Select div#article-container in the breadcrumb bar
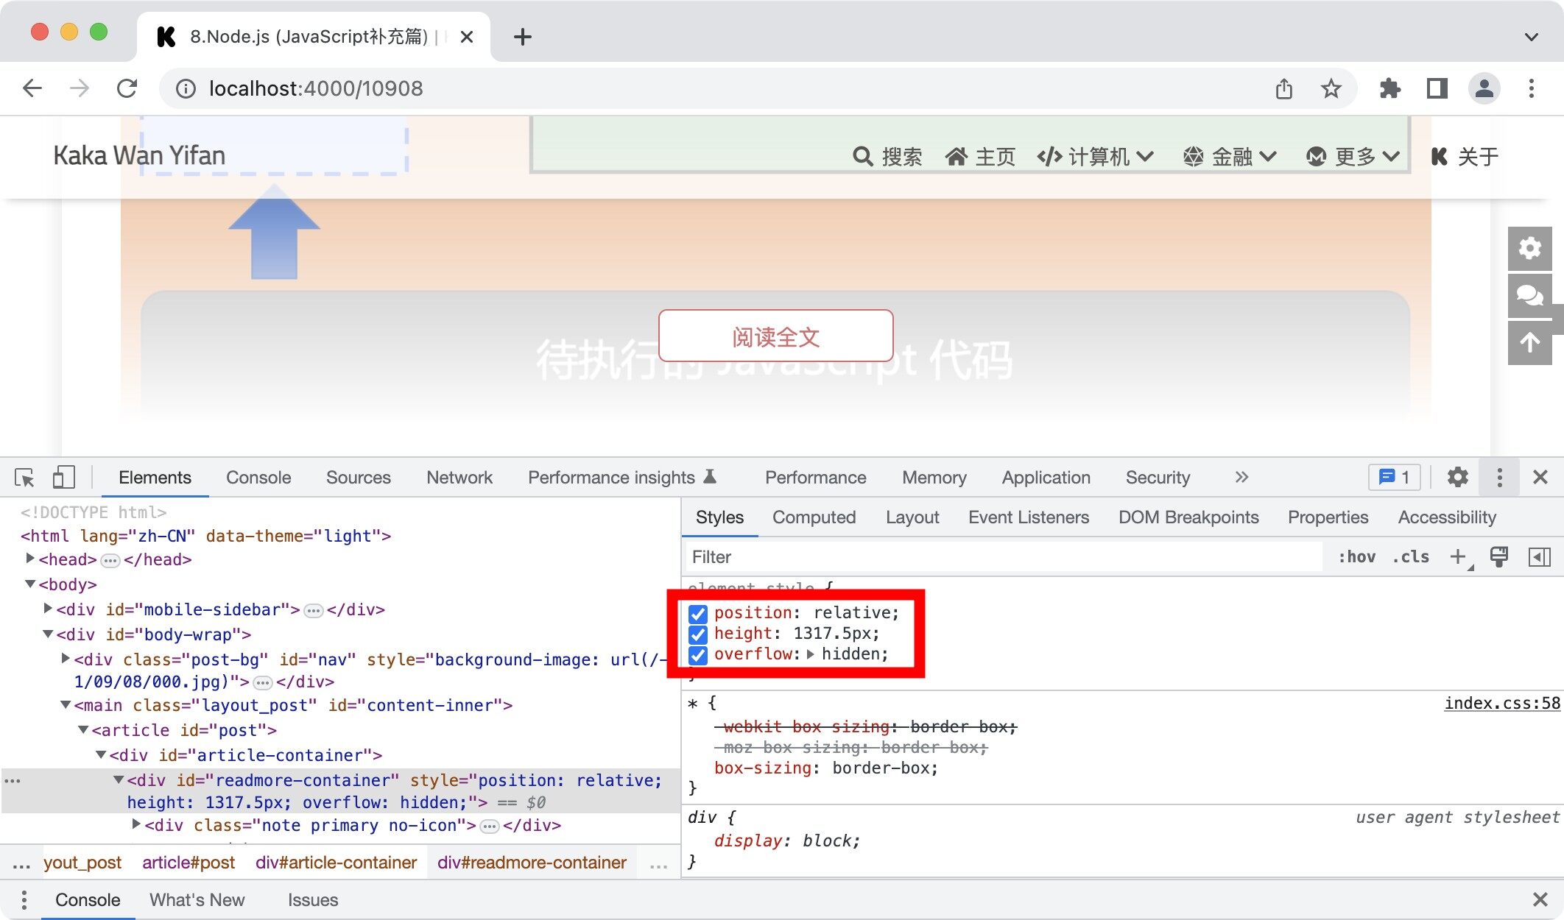This screenshot has width=1564, height=920. pos(336,862)
